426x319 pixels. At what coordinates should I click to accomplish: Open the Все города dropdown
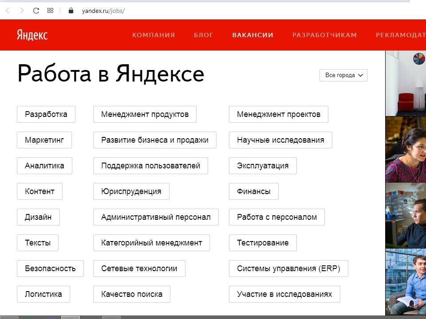343,75
